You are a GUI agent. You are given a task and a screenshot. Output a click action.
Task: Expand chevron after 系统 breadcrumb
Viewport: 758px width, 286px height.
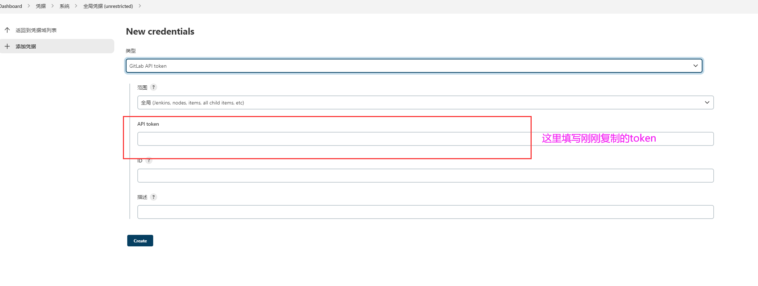76,6
